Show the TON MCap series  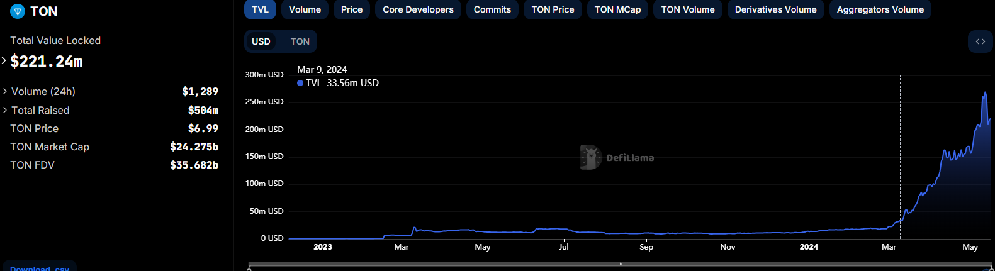click(x=617, y=9)
